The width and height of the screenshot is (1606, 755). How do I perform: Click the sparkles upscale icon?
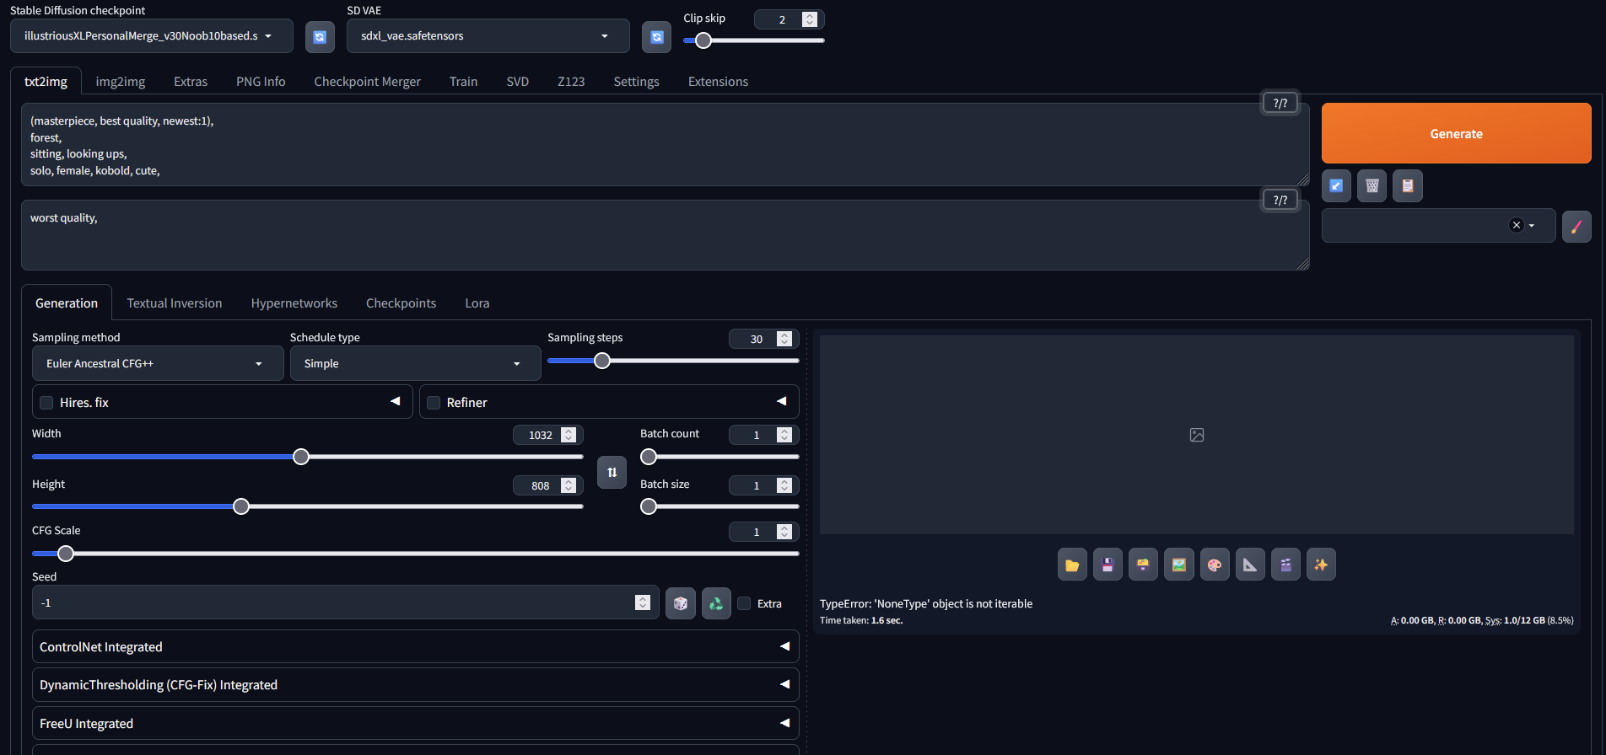tap(1321, 565)
